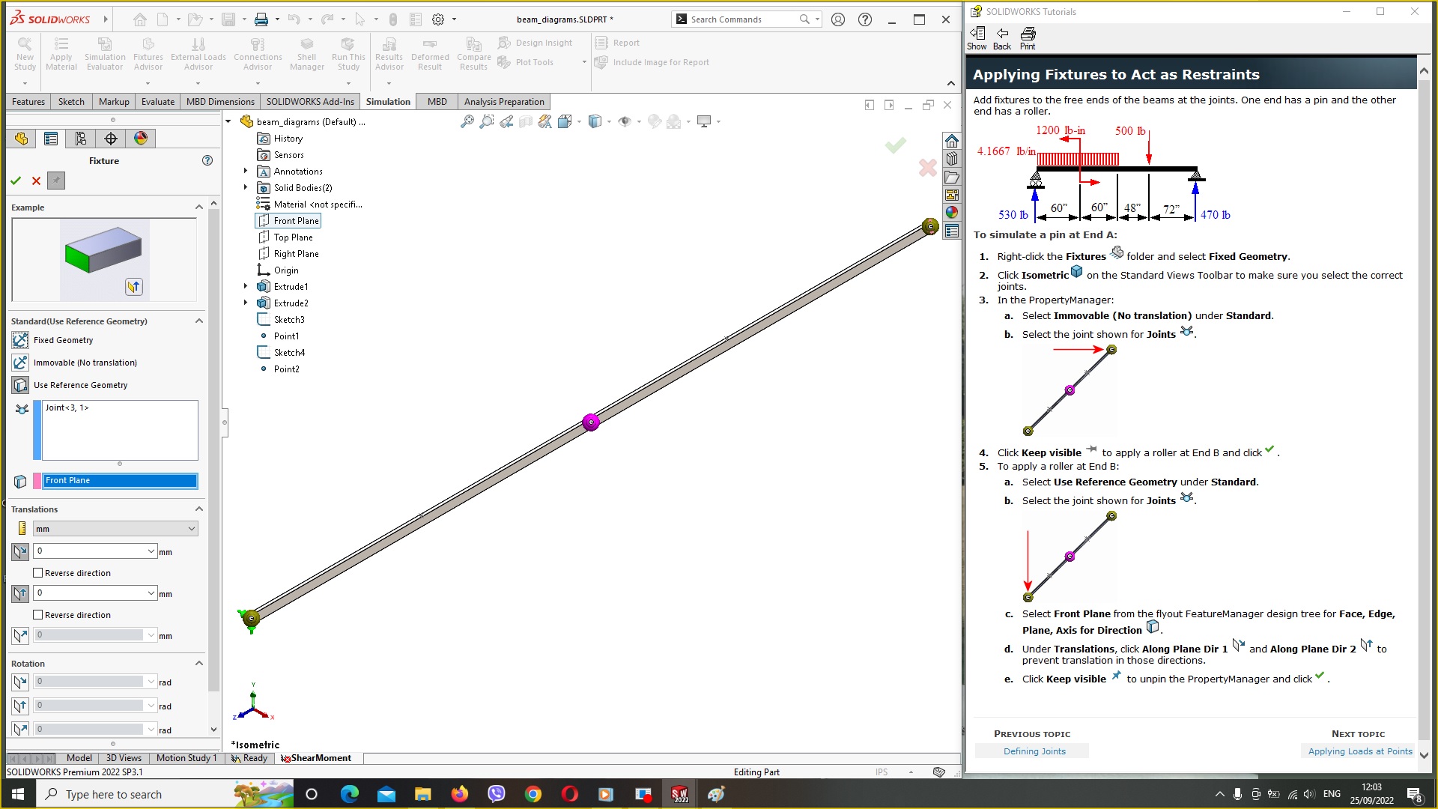Open second translation value dropdown
Viewport: 1438px width, 809px height.
pyautogui.click(x=151, y=593)
